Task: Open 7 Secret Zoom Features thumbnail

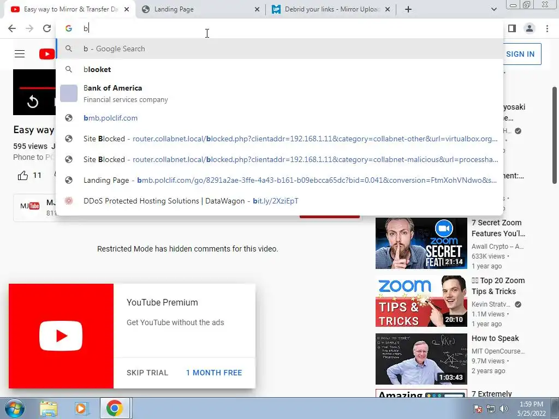Action: point(421,243)
